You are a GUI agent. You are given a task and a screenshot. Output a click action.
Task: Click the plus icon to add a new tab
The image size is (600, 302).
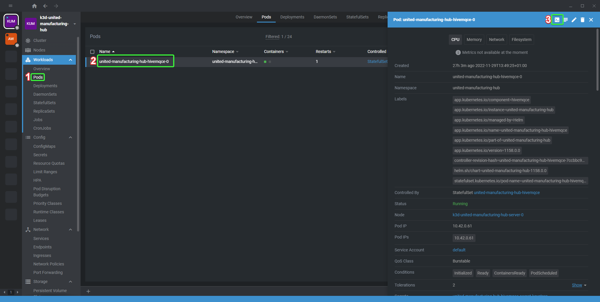(x=88, y=291)
